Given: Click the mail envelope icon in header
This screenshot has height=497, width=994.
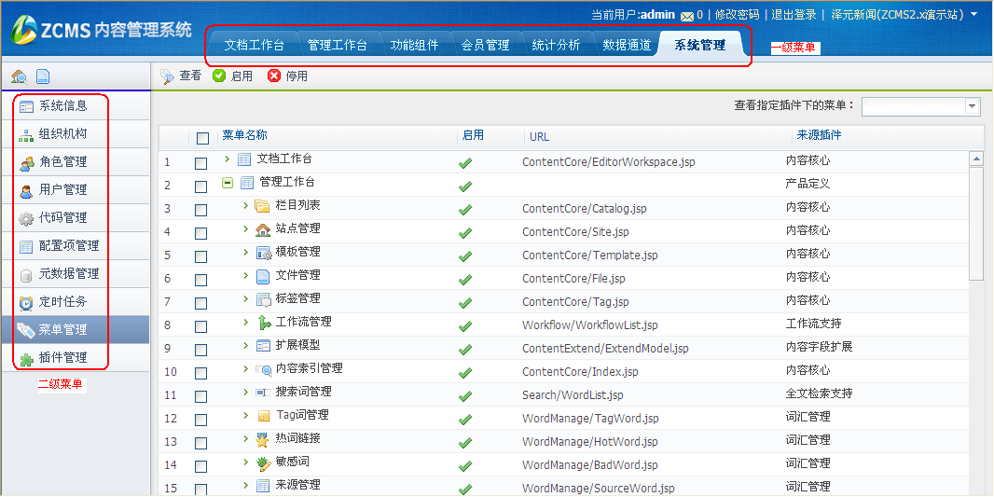Looking at the screenshot, I should pos(686,16).
